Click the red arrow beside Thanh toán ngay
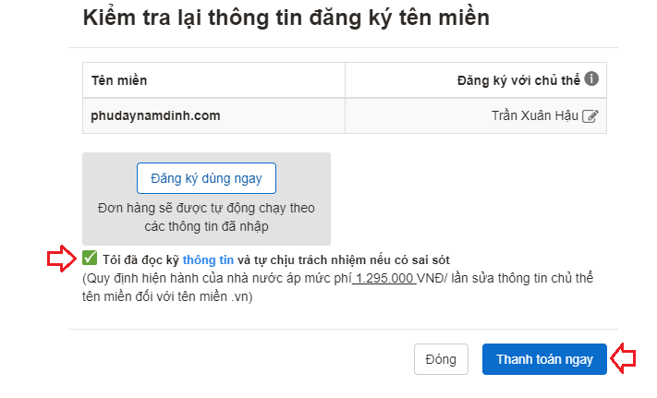The width and height of the screenshot is (657, 398). 623,358
